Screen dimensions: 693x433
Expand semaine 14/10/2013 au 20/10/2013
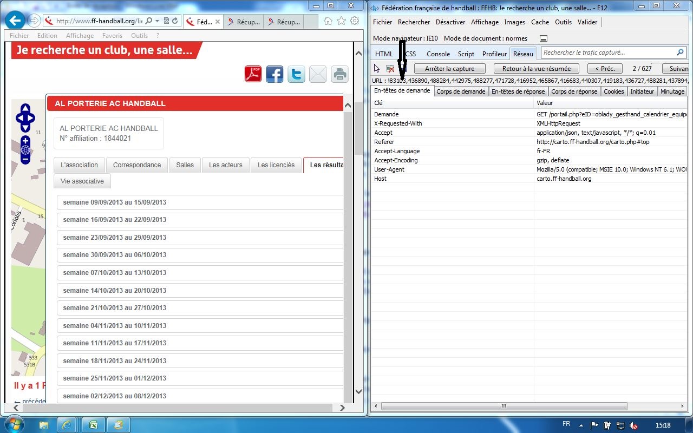tap(200, 291)
